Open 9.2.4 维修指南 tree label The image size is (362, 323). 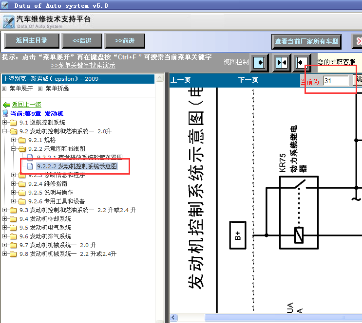[x=48, y=184]
